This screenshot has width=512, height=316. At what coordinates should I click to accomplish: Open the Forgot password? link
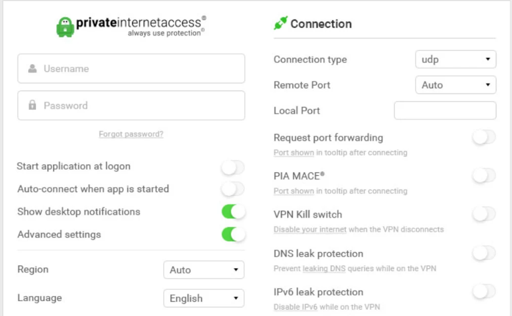131,134
